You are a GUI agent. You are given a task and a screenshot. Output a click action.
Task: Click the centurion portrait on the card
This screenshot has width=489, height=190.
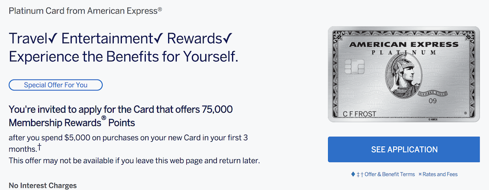(404, 76)
